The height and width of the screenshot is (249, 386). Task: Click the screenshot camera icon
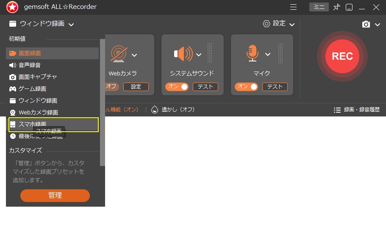point(366,25)
